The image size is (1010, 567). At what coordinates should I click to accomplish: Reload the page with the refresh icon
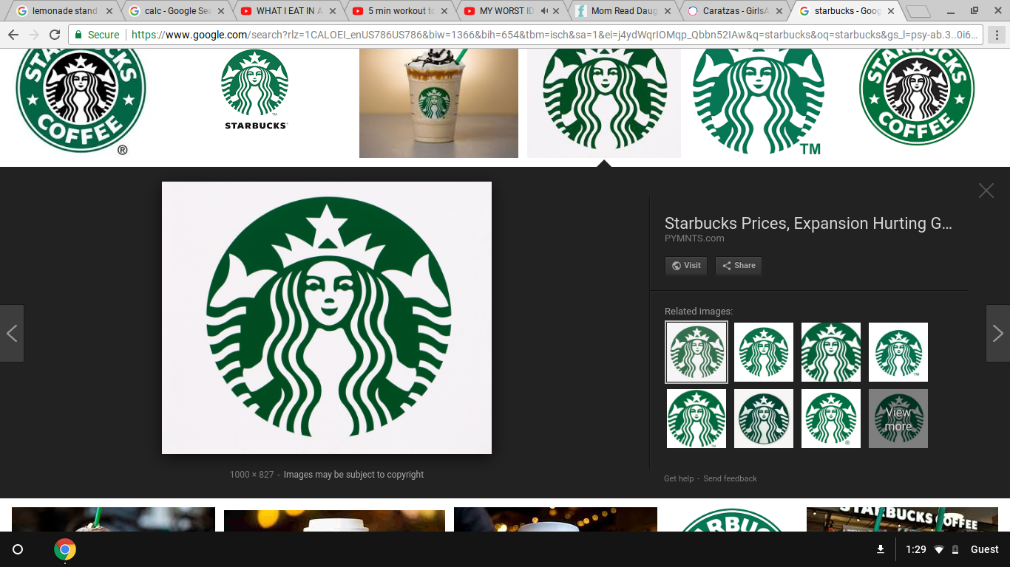[x=55, y=35]
